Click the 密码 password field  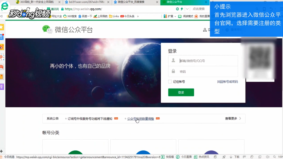tap(203, 71)
